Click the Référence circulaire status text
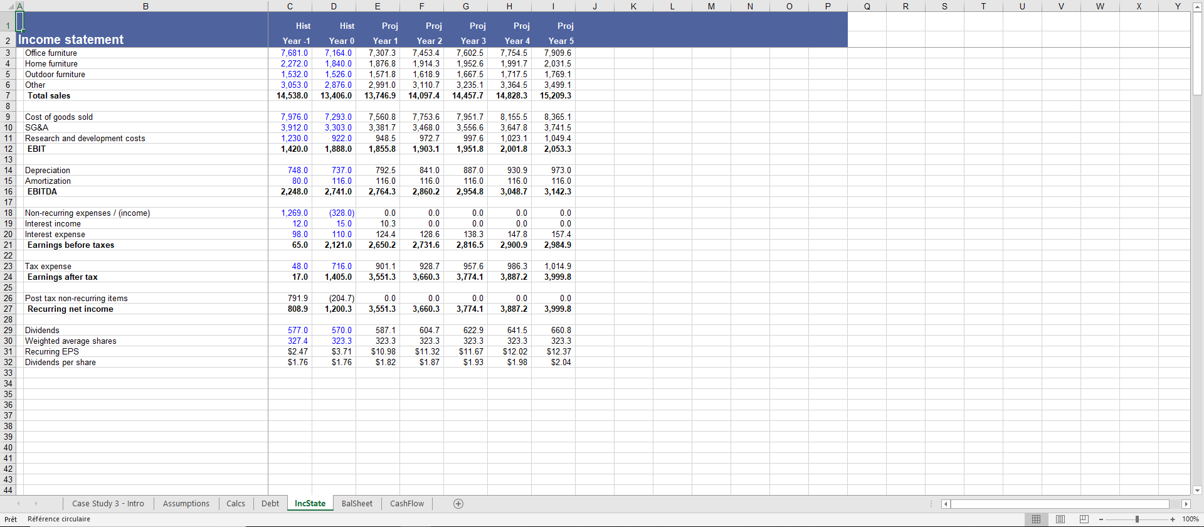Viewport: 1204px width, 527px height. [x=59, y=519]
